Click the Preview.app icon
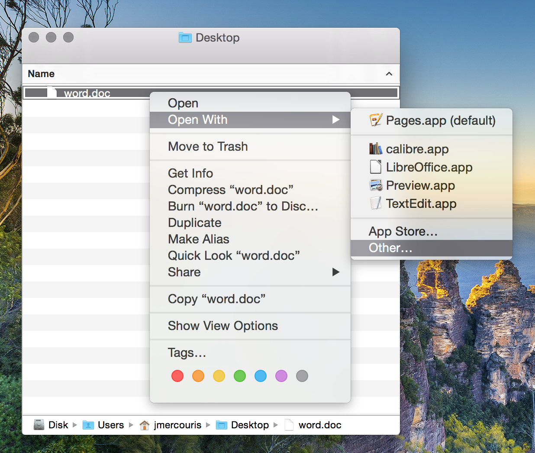This screenshot has width=535, height=453. pos(376,185)
